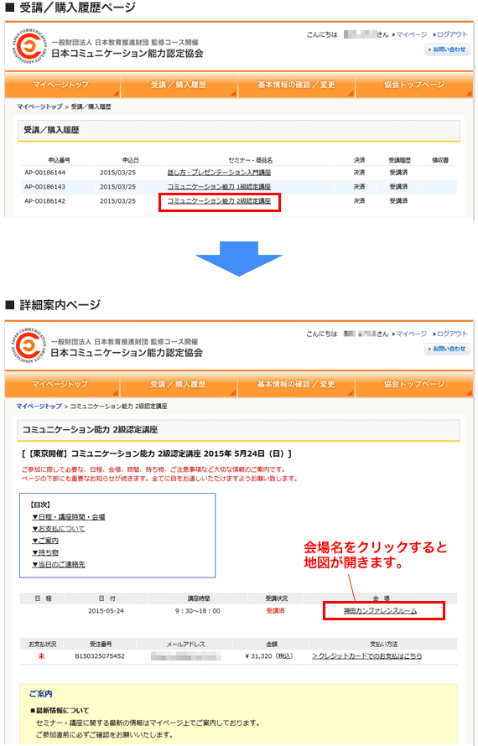Select 協会トップページ tab on the 受講/購入履歴 page
478x746 pixels.
(413, 85)
